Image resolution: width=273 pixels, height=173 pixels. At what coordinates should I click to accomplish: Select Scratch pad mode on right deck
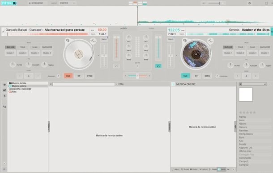pos(252,47)
